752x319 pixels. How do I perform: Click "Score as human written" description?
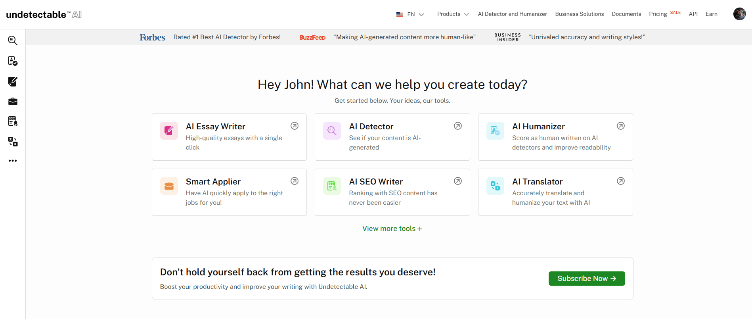pos(561,142)
